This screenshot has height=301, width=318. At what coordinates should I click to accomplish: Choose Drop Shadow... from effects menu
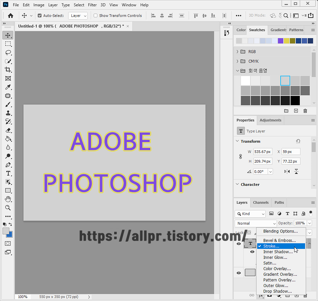[281, 291]
